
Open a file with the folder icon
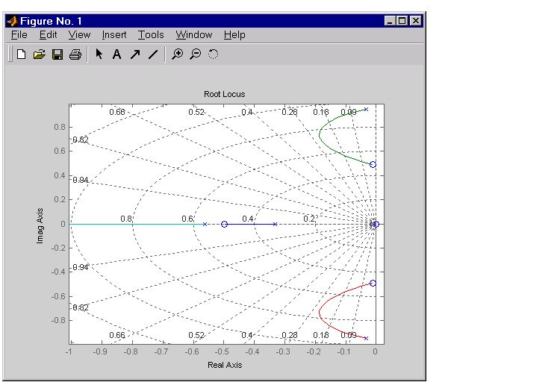point(40,54)
